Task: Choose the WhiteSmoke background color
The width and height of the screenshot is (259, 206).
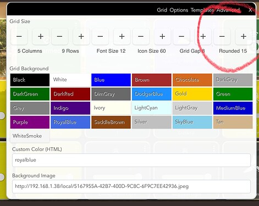Action: [30, 136]
